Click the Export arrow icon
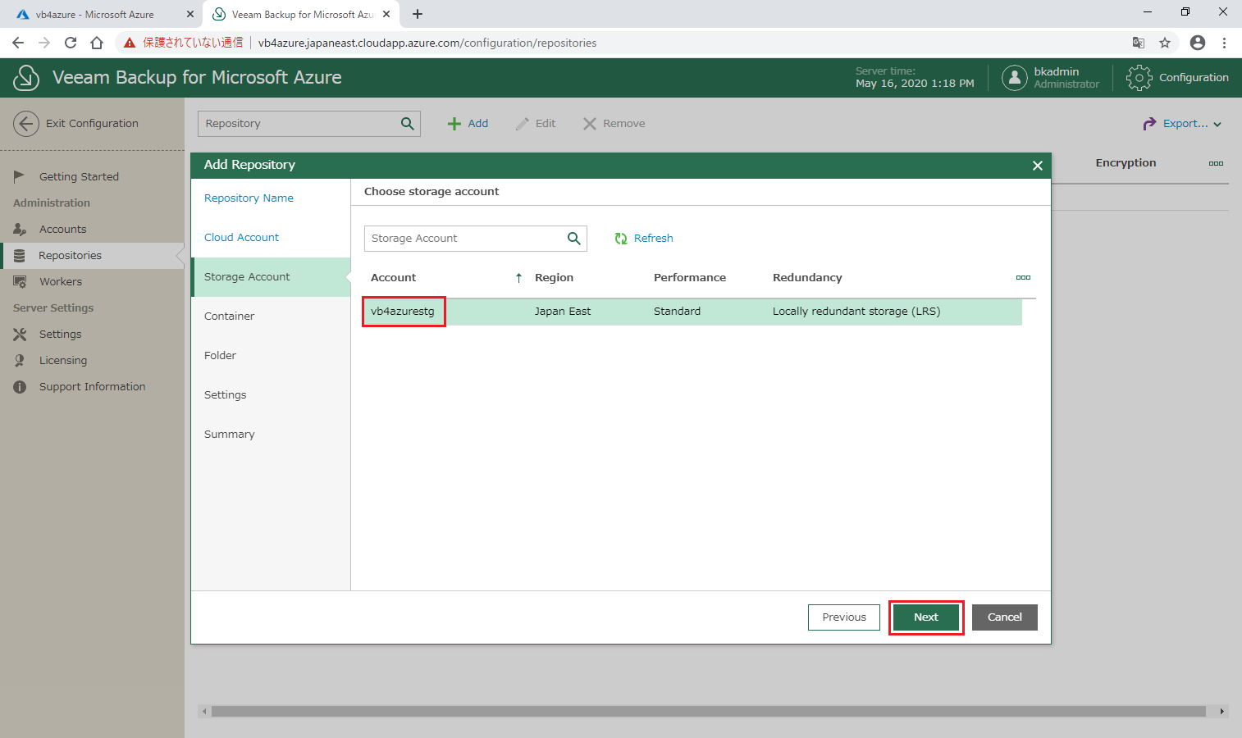This screenshot has height=738, width=1242. [x=1149, y=124]
